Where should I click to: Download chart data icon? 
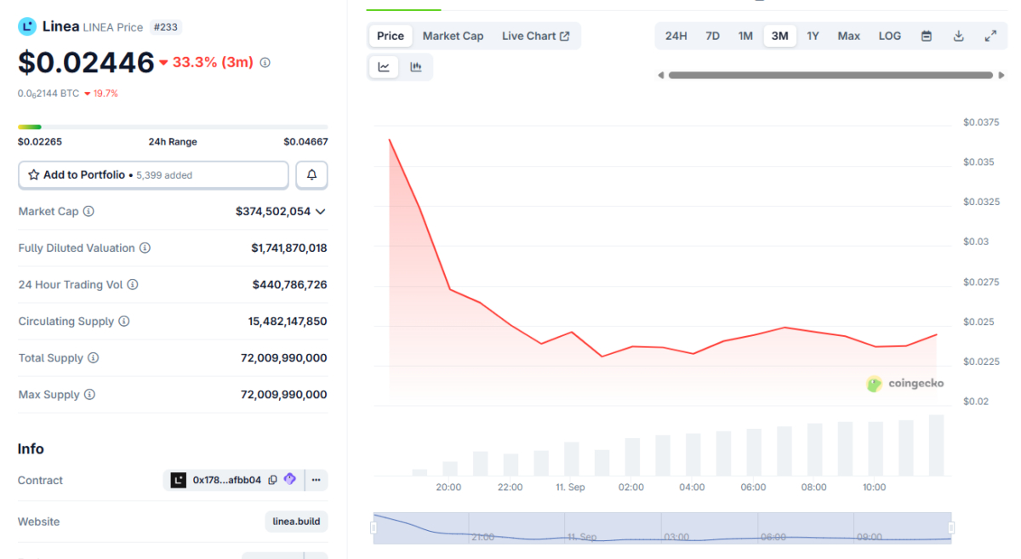coord(959,36)
